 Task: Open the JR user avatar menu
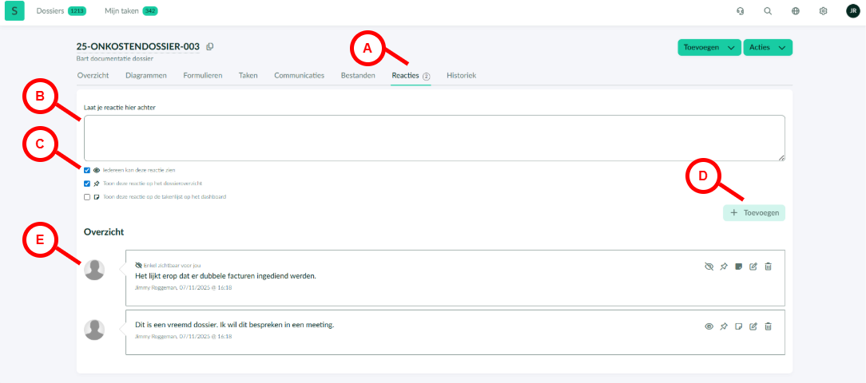[x=852, y=11]
